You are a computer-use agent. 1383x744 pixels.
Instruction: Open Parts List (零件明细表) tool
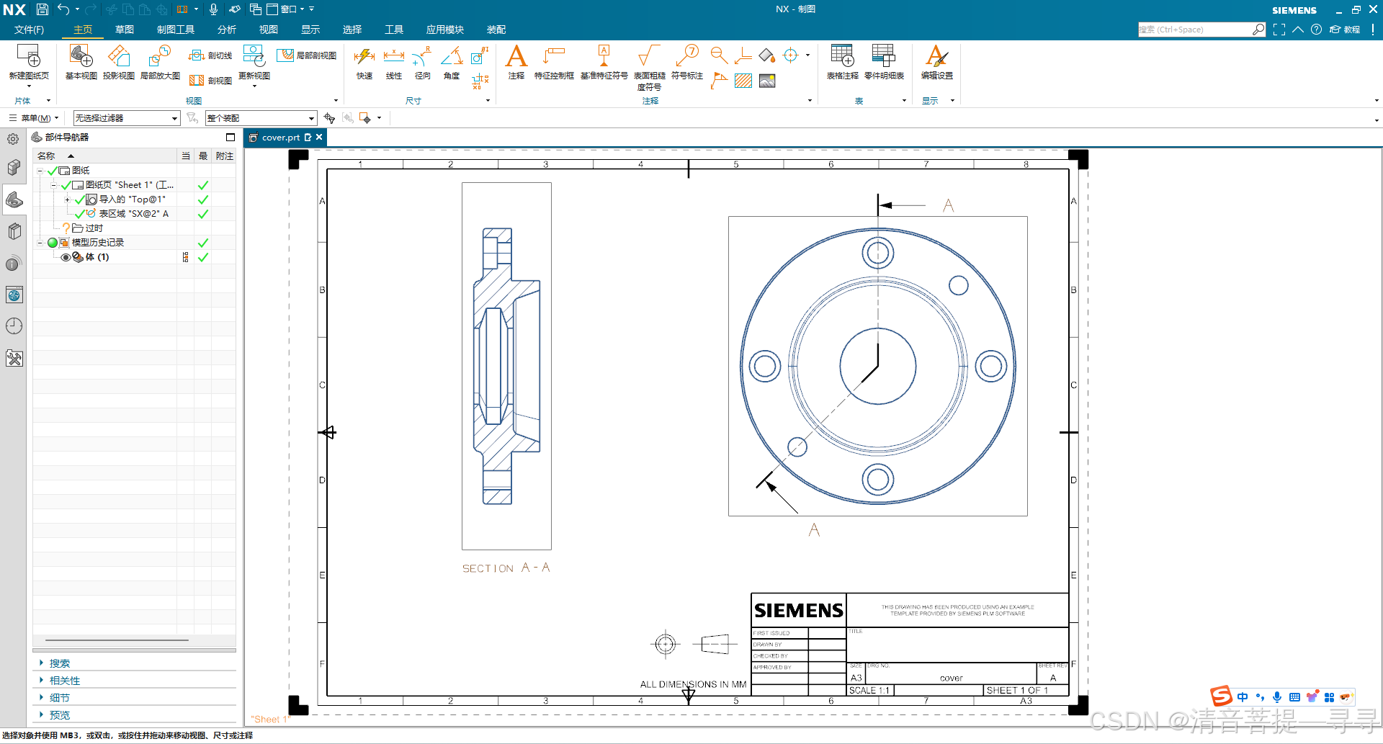point(884,62)
